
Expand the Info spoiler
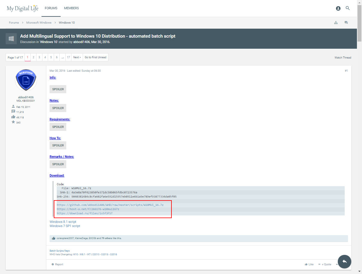[58, 89]
